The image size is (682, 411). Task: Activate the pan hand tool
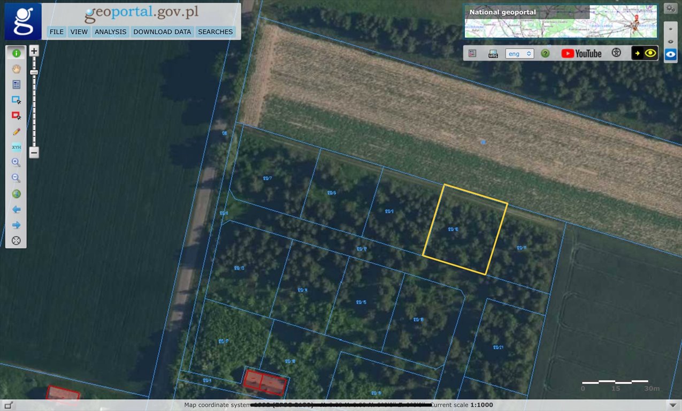16,68
